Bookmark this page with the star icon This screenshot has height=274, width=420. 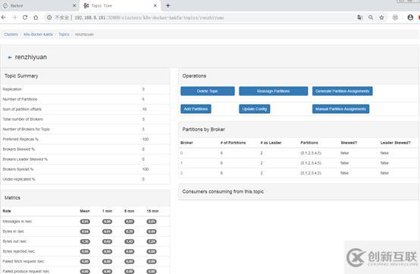(x=381, y=17)
